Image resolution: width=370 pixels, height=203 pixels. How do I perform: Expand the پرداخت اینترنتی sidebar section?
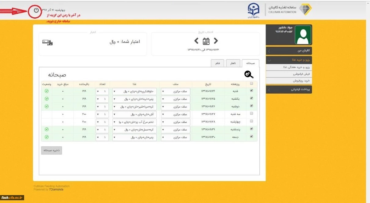click(x=289, y=90)
